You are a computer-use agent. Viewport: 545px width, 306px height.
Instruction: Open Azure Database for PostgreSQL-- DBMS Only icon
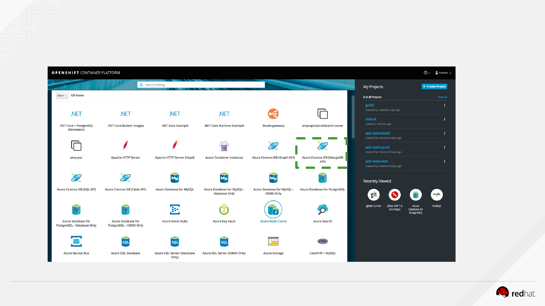click(125, 210)
